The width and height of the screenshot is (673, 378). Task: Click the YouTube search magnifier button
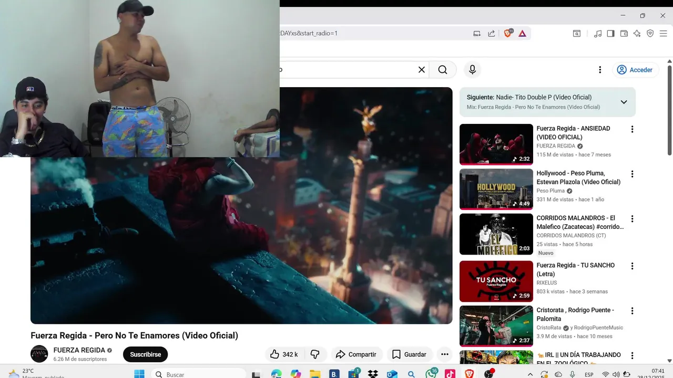point(443,70)
